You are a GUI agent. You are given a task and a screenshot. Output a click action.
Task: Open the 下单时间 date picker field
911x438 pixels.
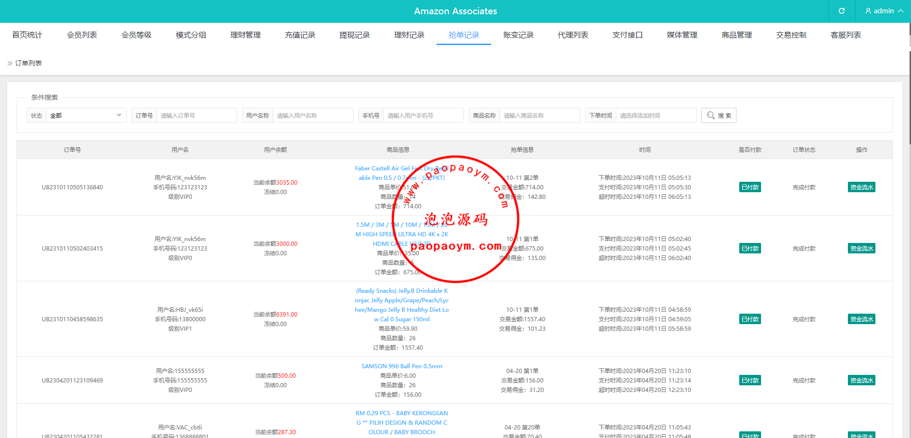click(655, 115)
